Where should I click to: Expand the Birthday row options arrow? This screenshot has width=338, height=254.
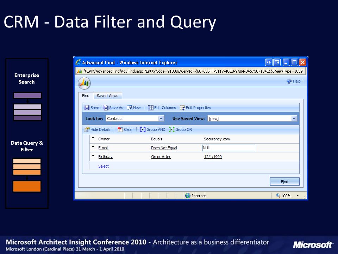pos(93,155)
